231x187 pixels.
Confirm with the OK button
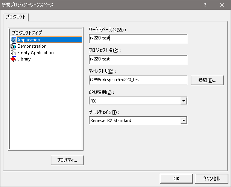[x=176, y=179]
